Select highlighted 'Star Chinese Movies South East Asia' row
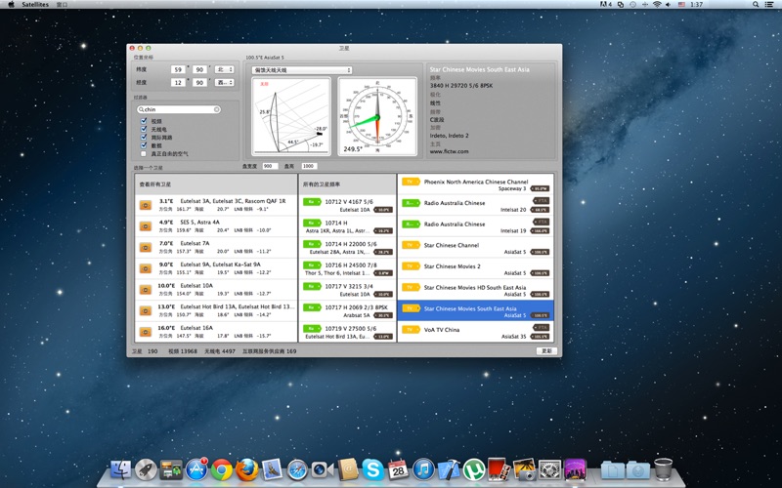 pos(476,311)
